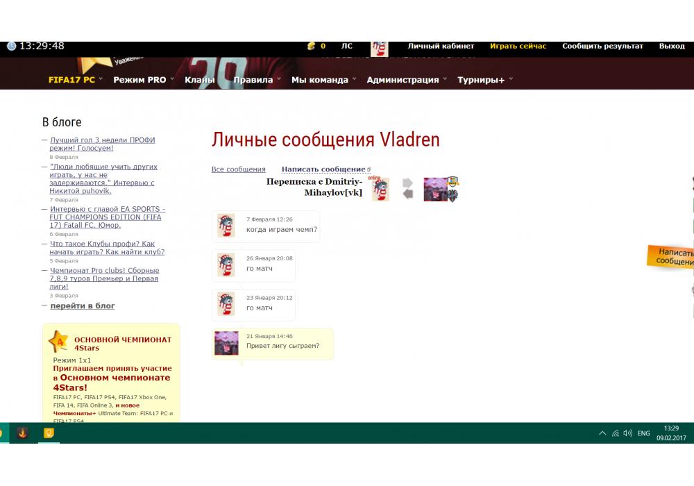The height and width of the screenshot is (486, 694).
Task: Go to Все сообщения
Action: [238, 169]
